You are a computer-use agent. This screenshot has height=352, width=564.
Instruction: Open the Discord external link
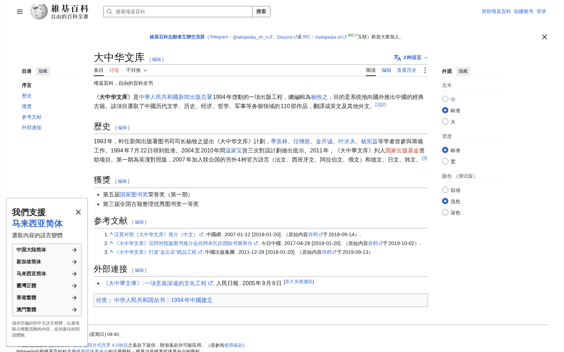tap(287, 37)
